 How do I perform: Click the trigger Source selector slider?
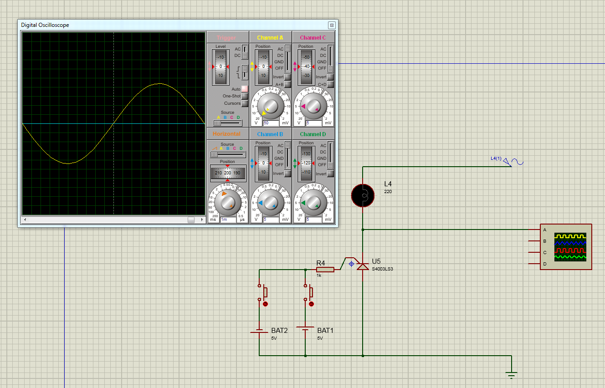(x=227, y=123)
